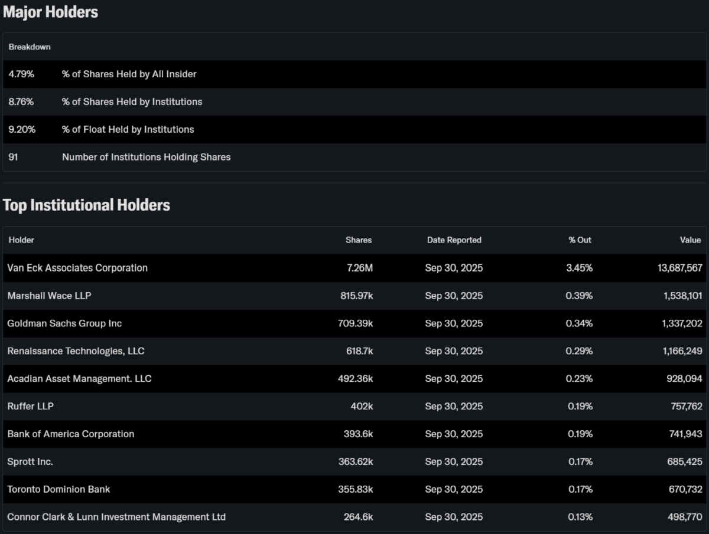Screen dimensions: 709x534
Task: Click the Value column header
Action: [x=690, y=240]
